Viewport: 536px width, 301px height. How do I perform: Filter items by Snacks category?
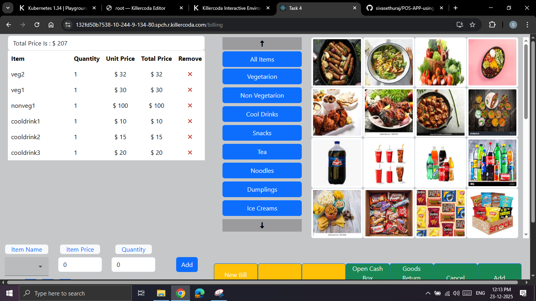coord(262,133)
